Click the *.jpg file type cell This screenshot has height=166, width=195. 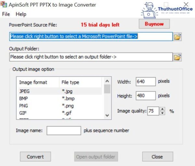[67, 91]
